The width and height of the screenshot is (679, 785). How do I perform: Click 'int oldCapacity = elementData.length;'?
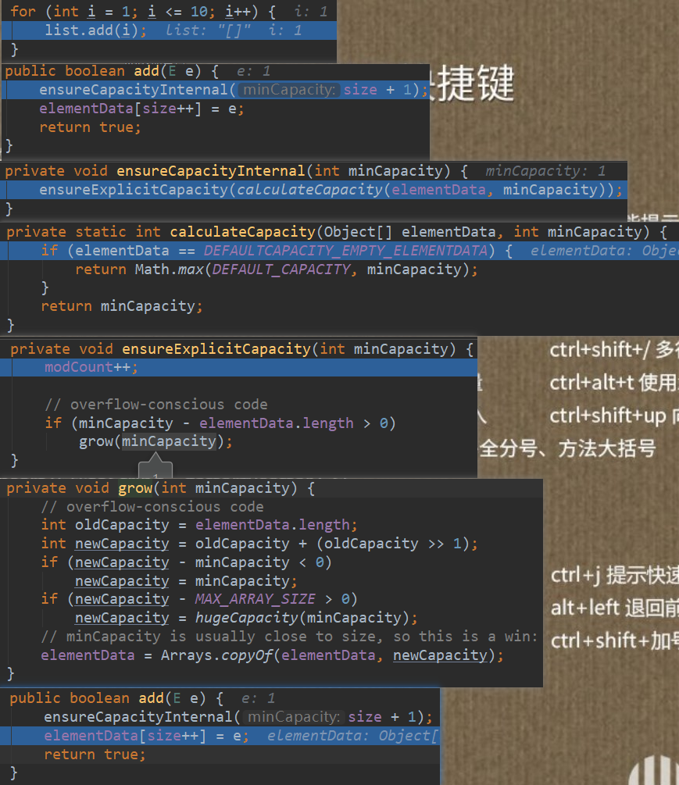tap(199, 525)
